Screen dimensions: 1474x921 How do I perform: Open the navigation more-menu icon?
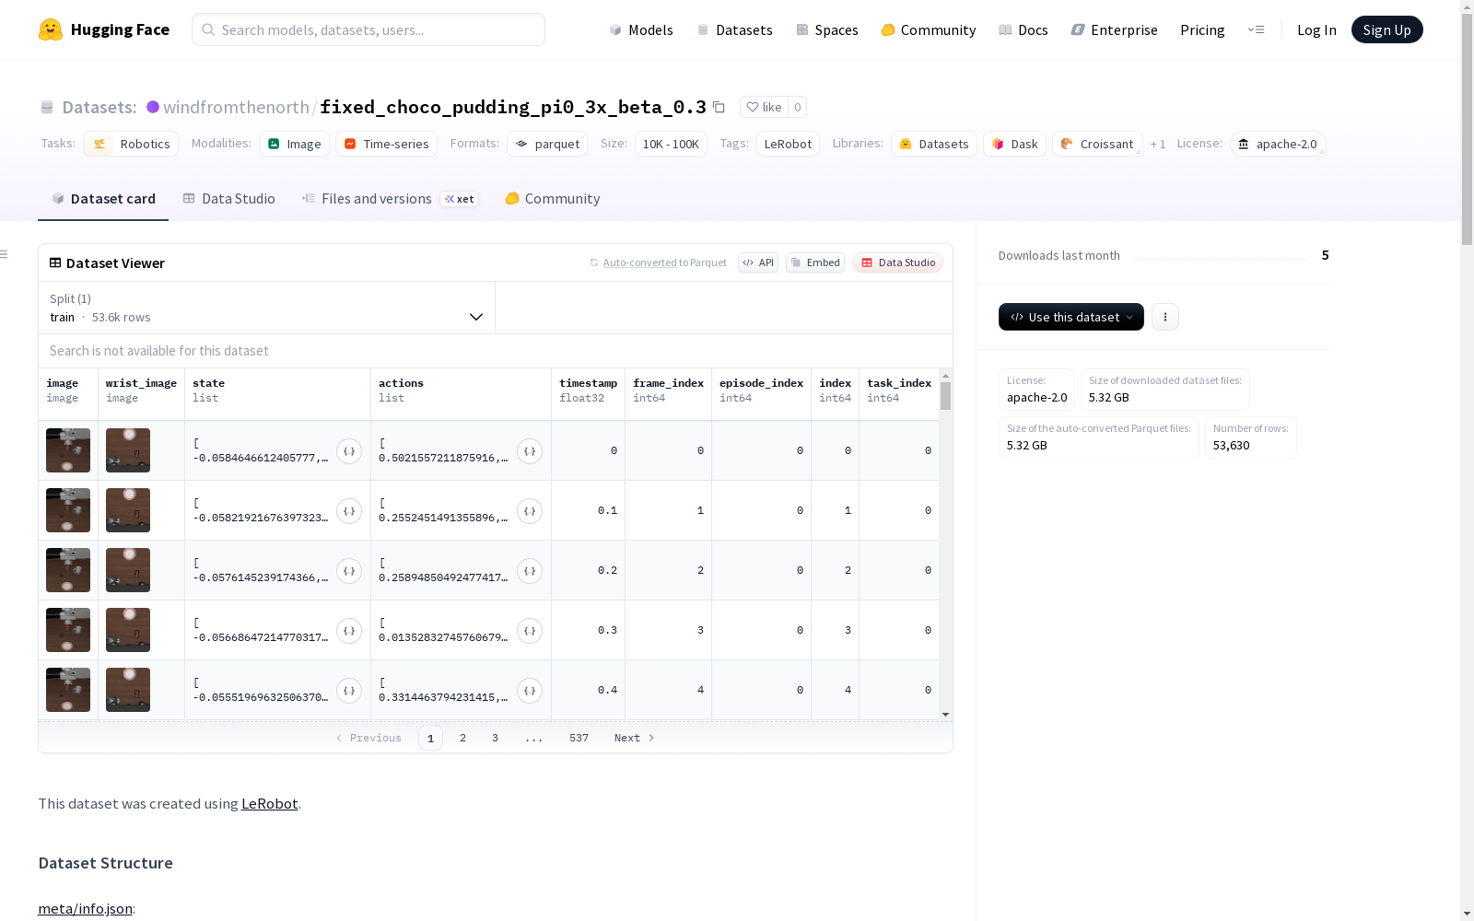pos(1256,29)
